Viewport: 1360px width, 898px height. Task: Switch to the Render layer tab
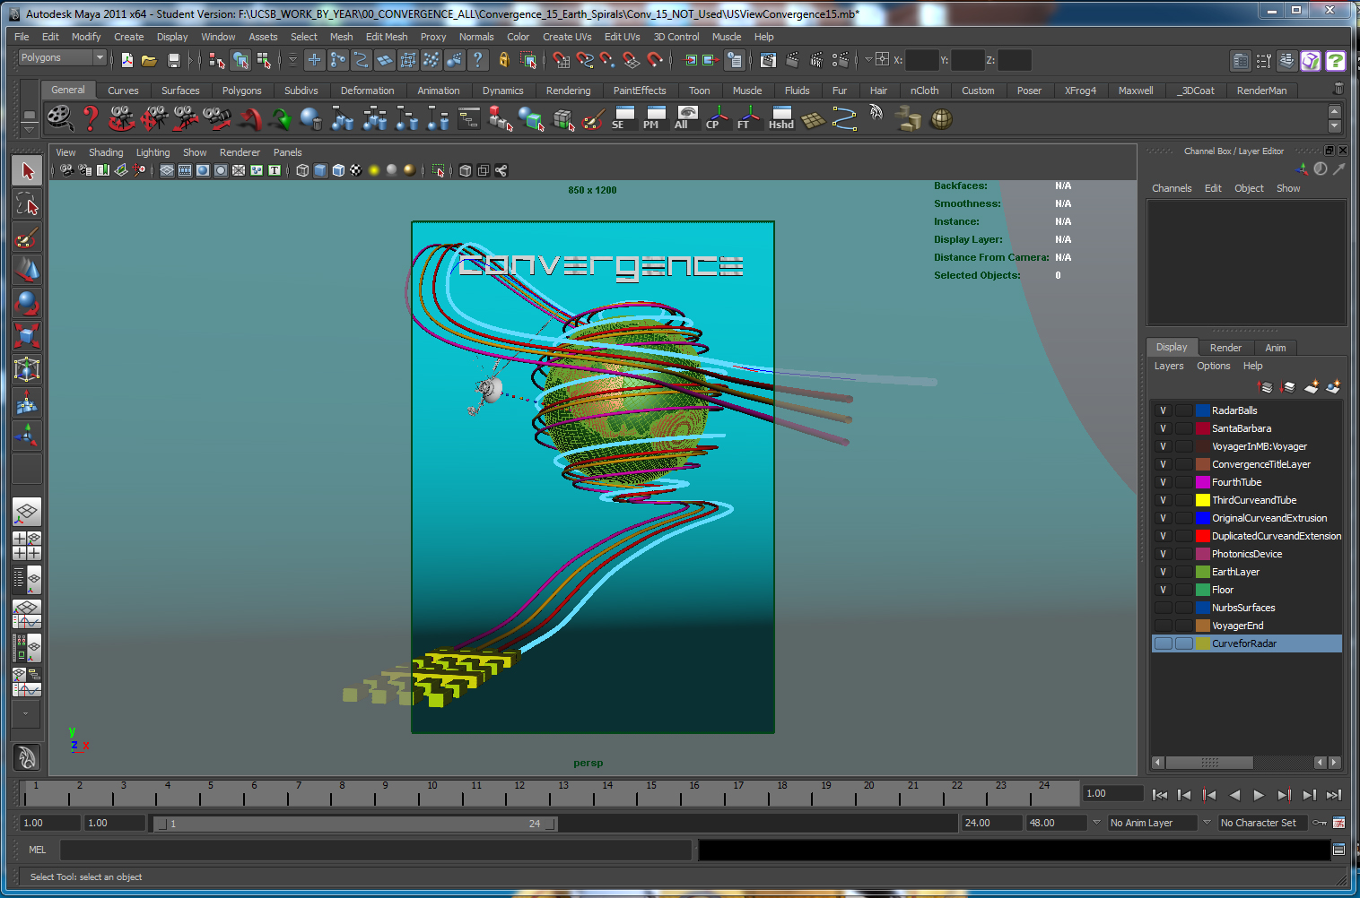click(1225, 348)
